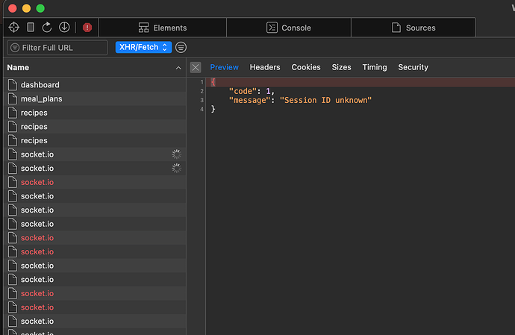515x335 pixels.
Task: Open the Headers tab
Action: click(265, 67)
